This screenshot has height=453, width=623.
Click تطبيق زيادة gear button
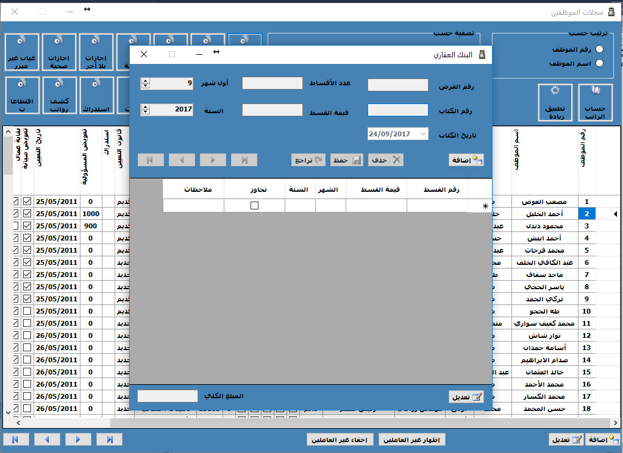pyautogui.click(x=555, y=104)
